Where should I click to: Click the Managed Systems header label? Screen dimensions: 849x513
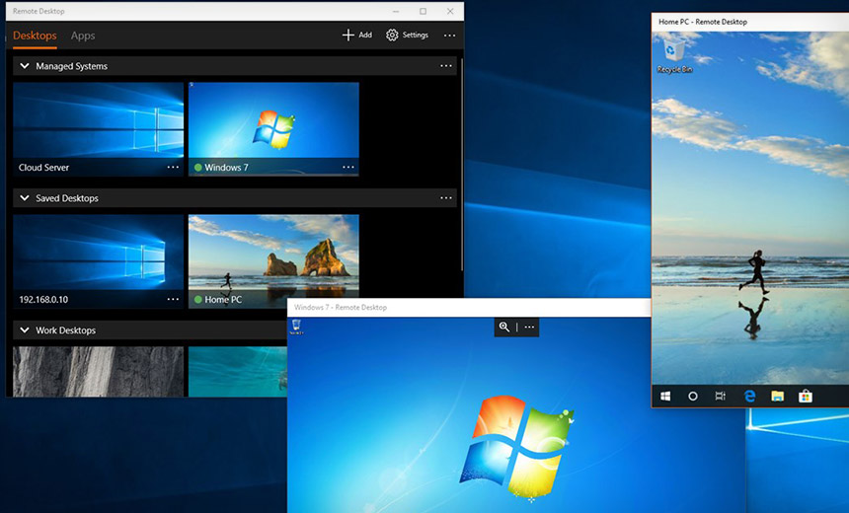(71, 66)
